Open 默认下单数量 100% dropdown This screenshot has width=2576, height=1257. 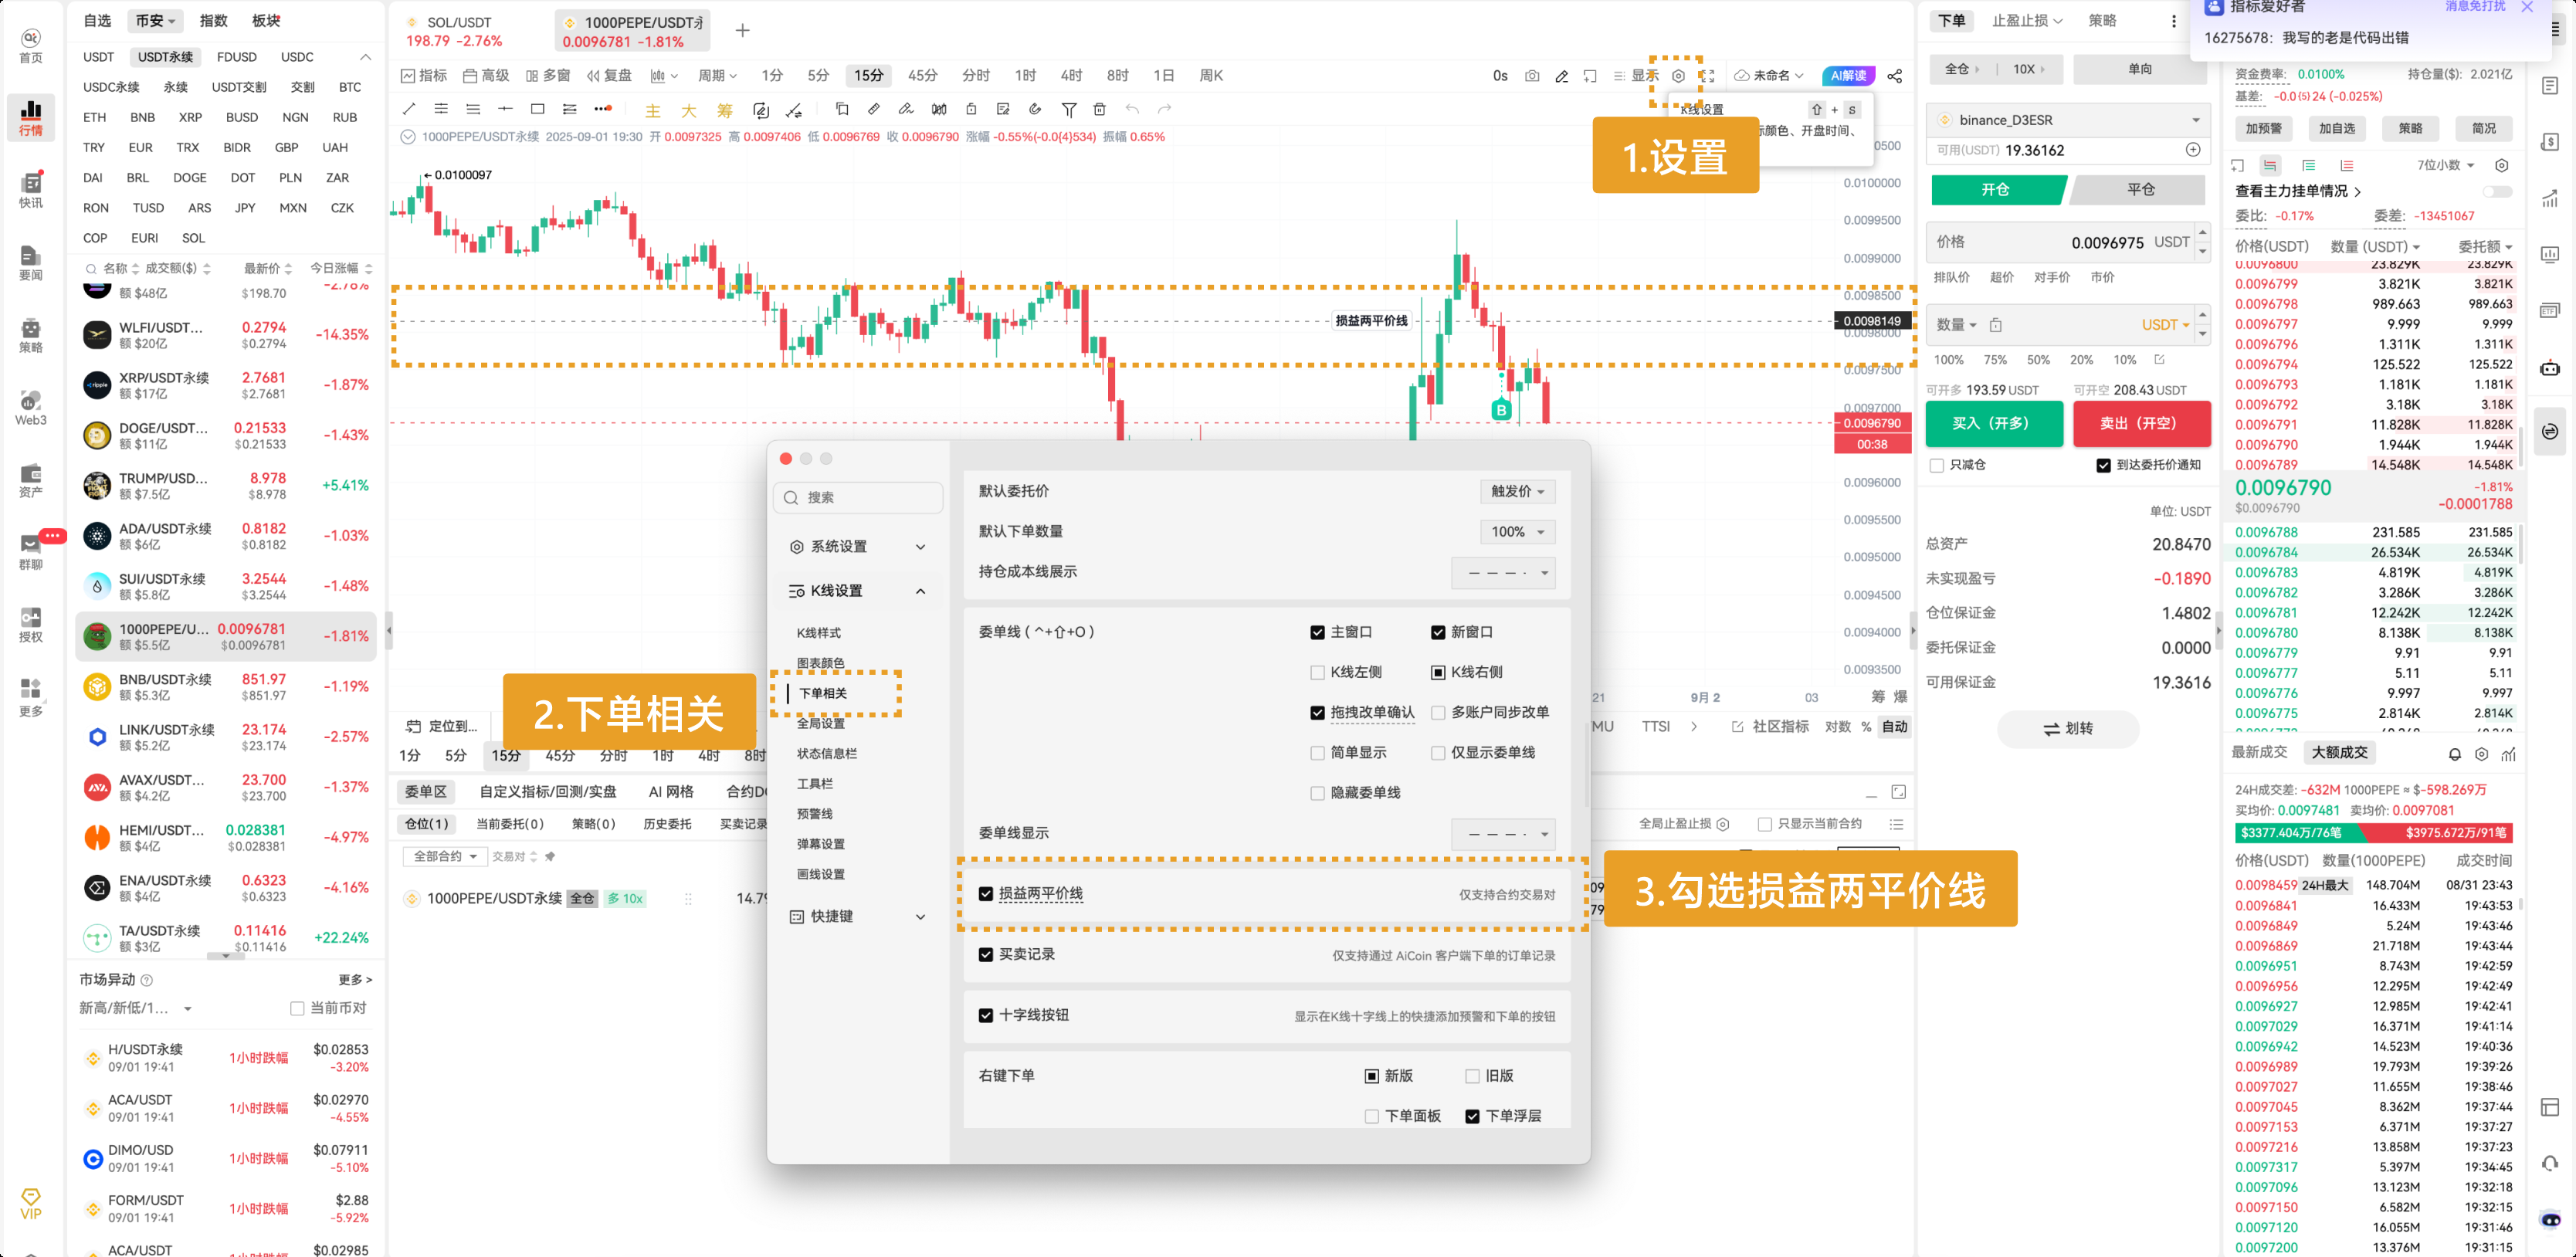point(1517,532)
